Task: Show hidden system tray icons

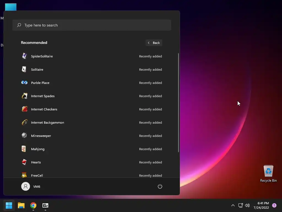Action: [233, 205]
